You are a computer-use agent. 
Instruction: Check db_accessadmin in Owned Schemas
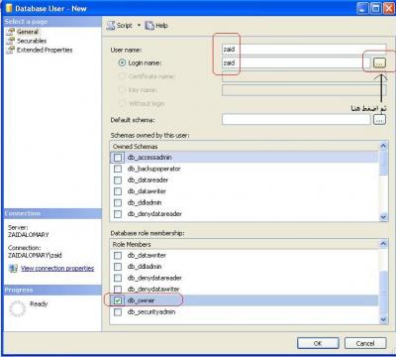point(118,158)
